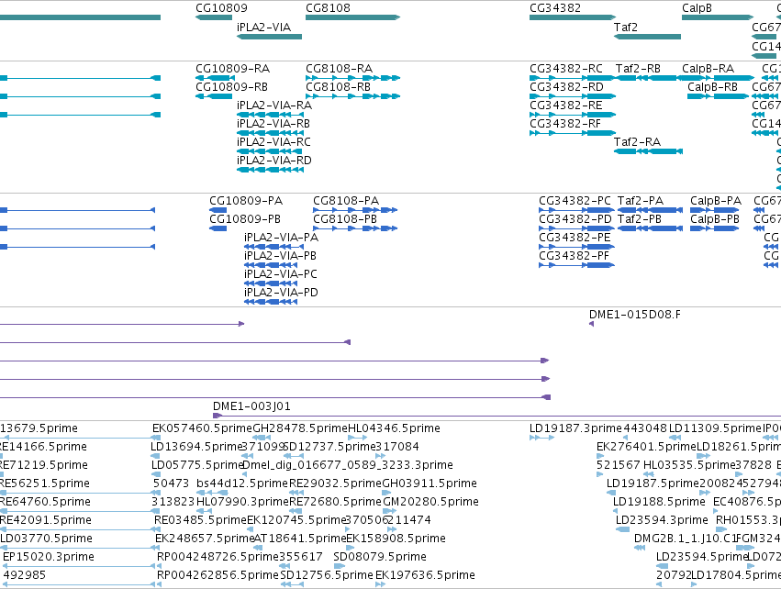Select EST SD08079.5prime

click(380, 557)
